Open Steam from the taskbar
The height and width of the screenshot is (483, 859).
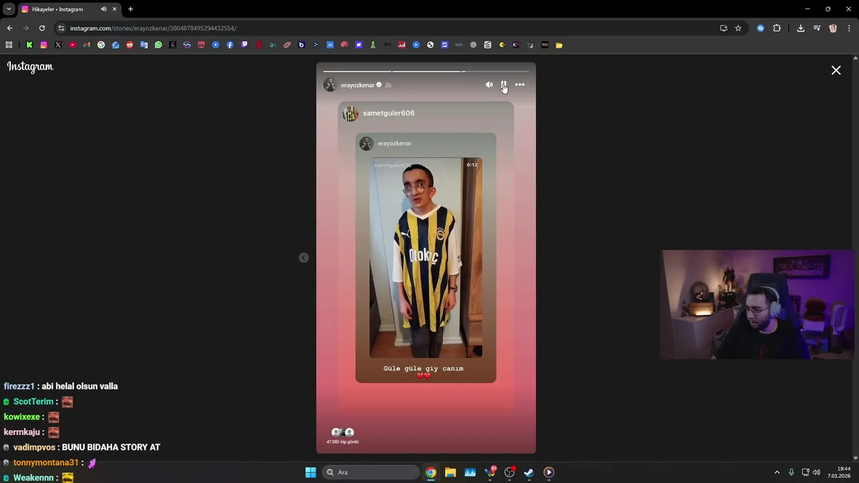[529, 472]
